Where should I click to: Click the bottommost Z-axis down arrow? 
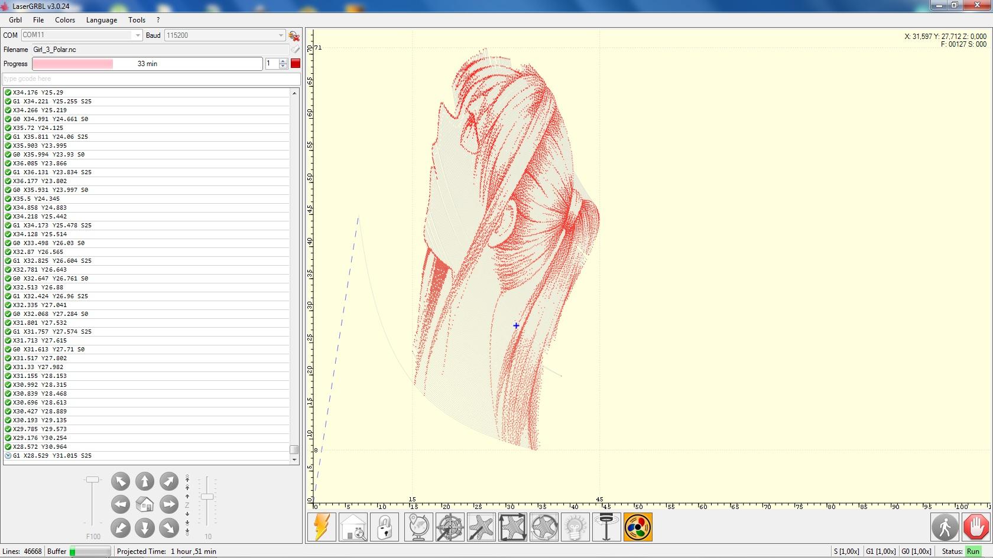pyautogui.click(x=187, y=531)
